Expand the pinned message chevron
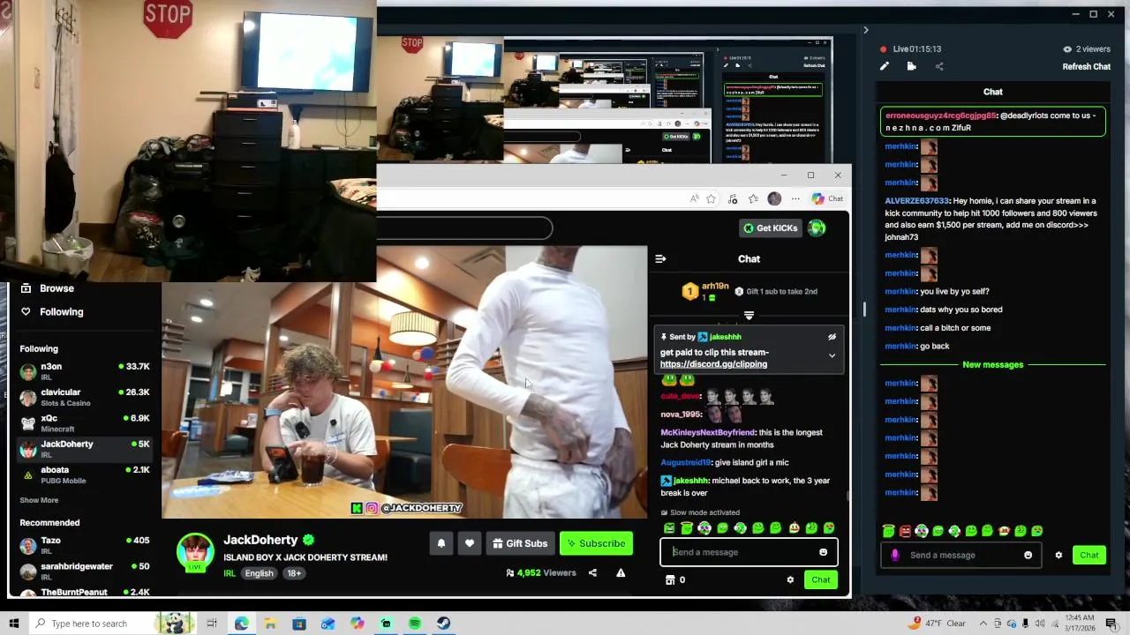Image resolution: width=1130 pixels, height=635 pixels. [x=832, y=355]
